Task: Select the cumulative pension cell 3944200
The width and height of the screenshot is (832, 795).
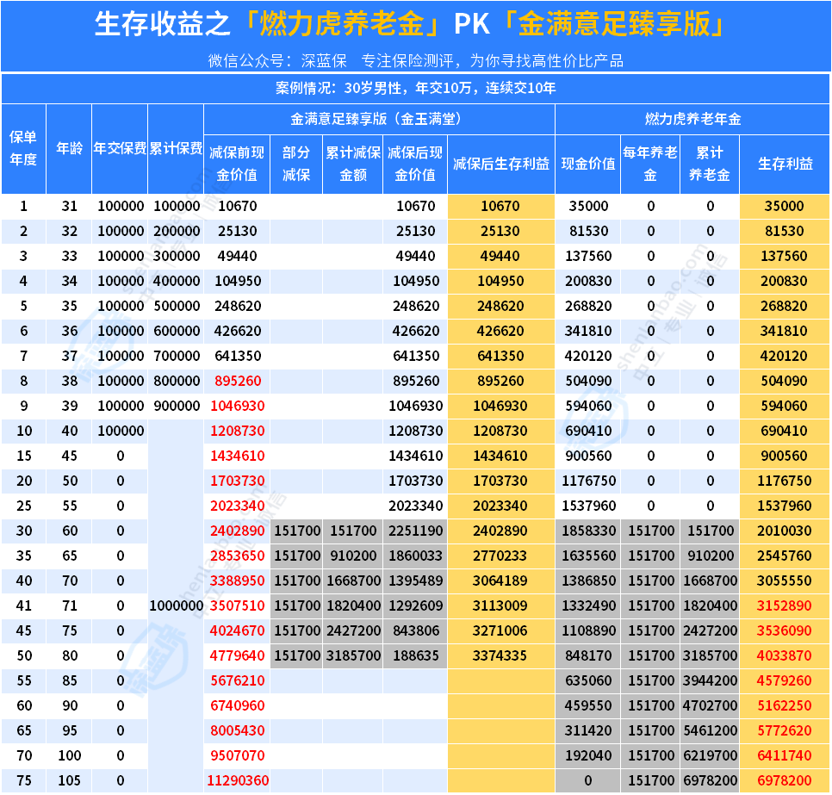Action: click(x=710, y=680)
